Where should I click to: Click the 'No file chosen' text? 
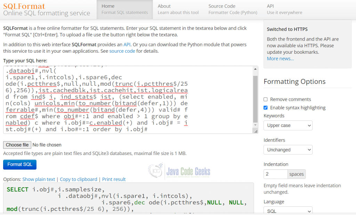click(x=47, y=145)
